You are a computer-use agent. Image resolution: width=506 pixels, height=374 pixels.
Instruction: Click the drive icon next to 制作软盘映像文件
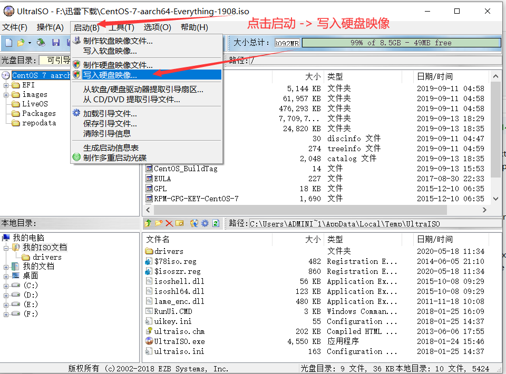[76, 41]
